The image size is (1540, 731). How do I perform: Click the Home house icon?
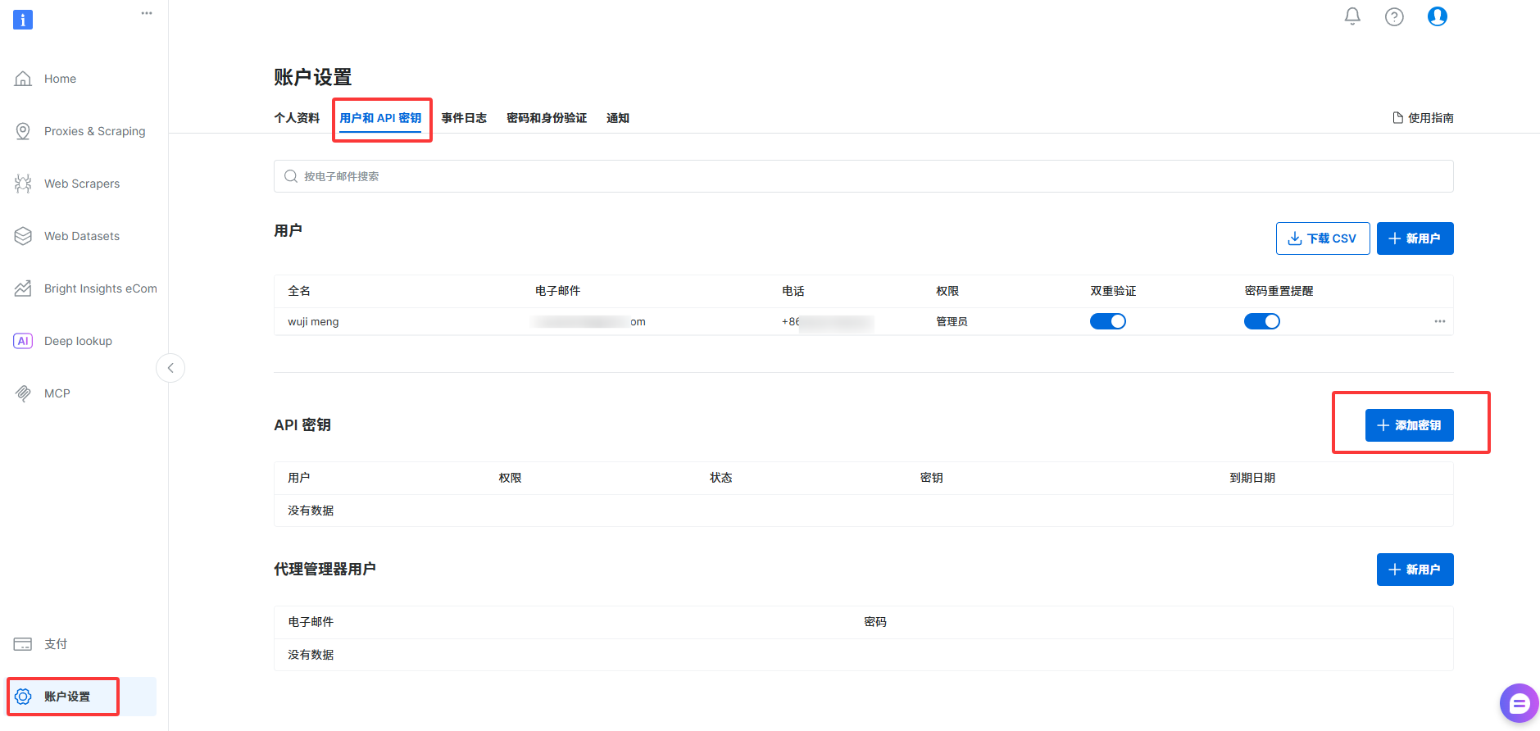click(x=23, y=79)
